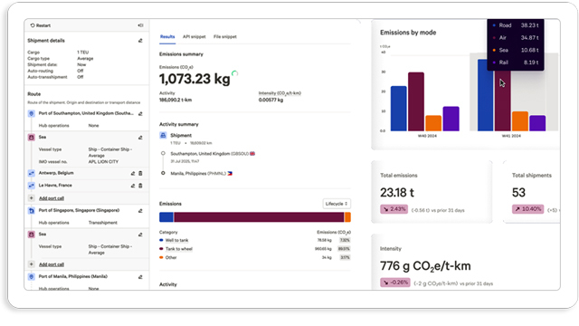Screen dimensions: 579x326
Task: Select the Results tab
Action: tap(167, 36)
